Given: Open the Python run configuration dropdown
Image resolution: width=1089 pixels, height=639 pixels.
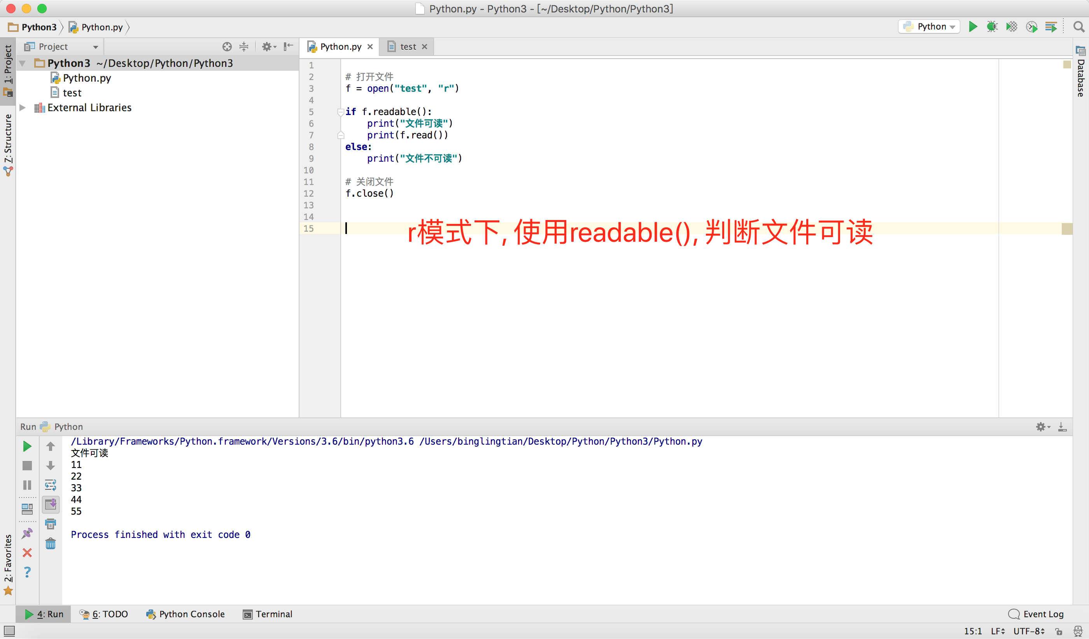Looking at the screenshot, I should tap(929, 27).
